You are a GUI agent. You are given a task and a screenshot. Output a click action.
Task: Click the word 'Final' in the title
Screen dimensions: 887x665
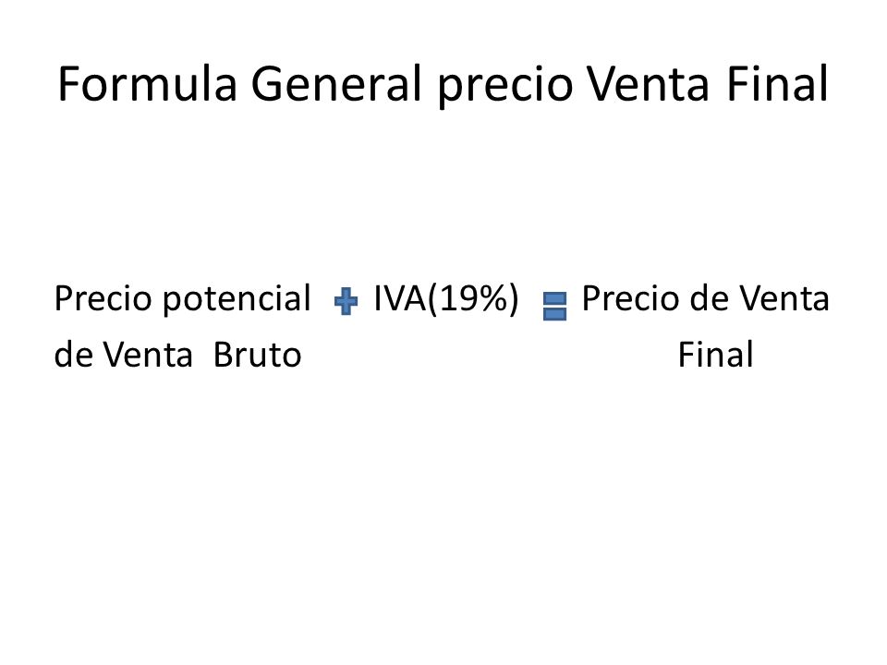[777, 84]
